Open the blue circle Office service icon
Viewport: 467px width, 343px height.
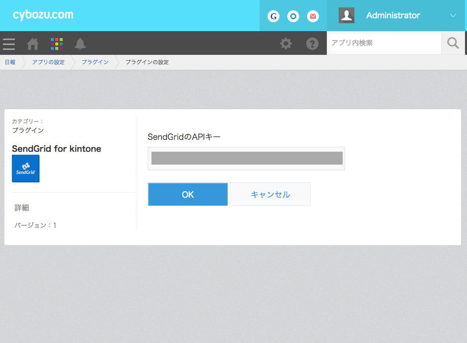click(293, 16)
